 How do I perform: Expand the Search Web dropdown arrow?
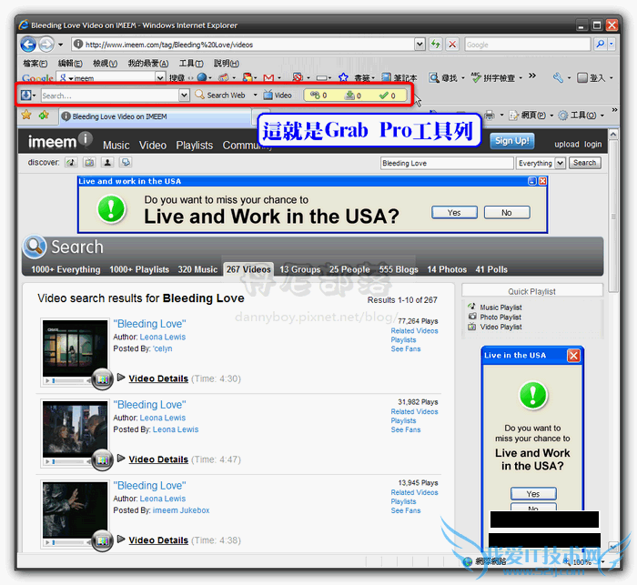click(255, 95)
